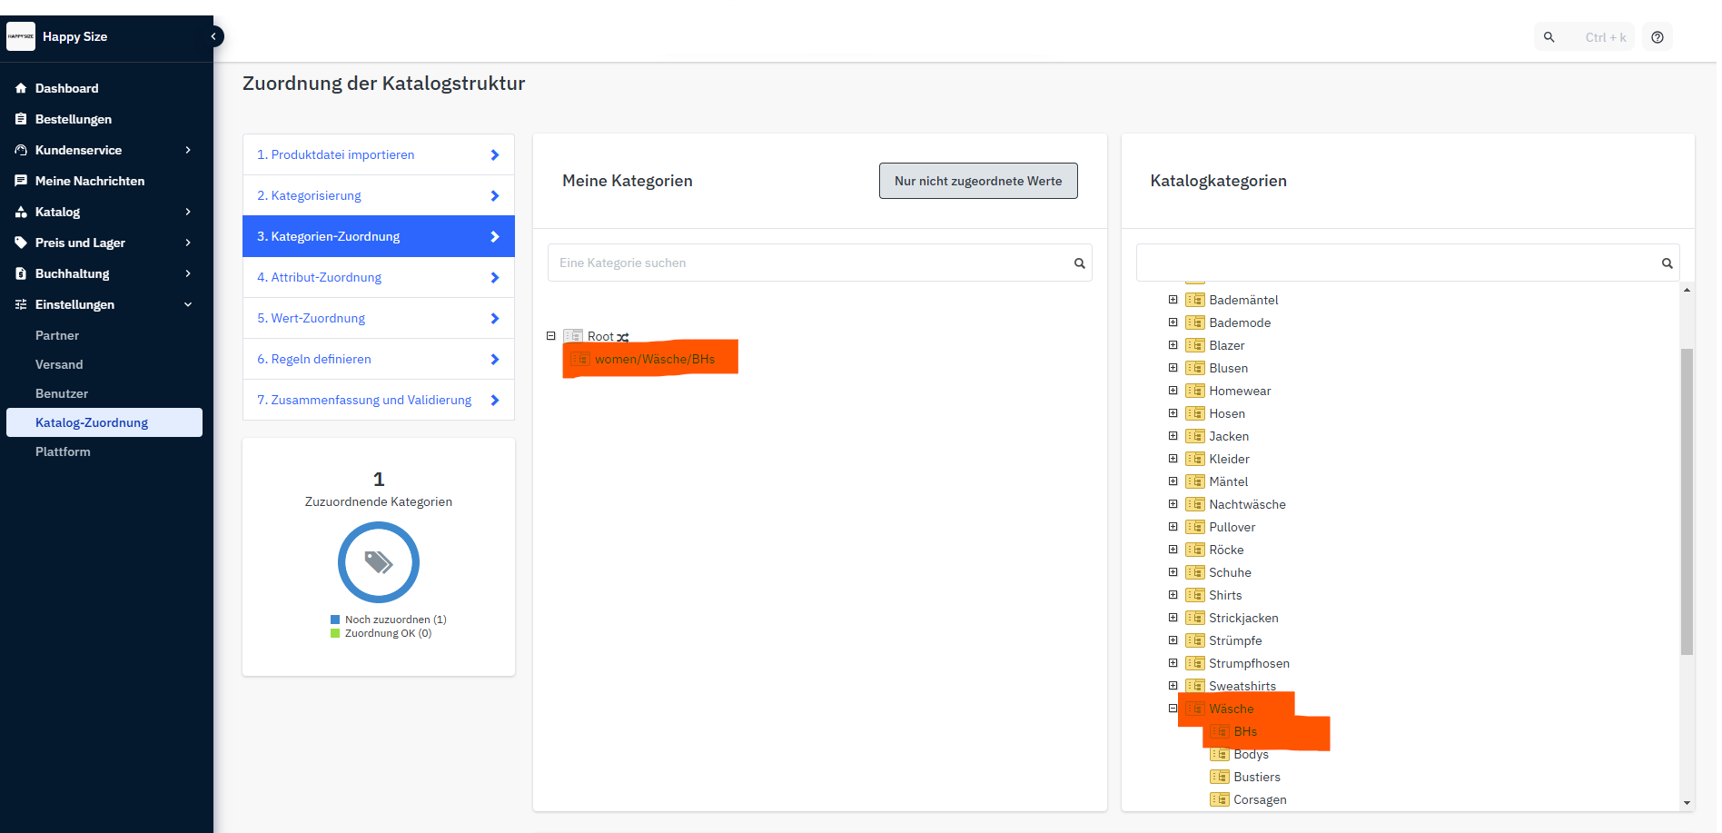1722x833 pixels.
Task: Collapse the sidebar with the arrow icon
Action: tap(214, 36)
